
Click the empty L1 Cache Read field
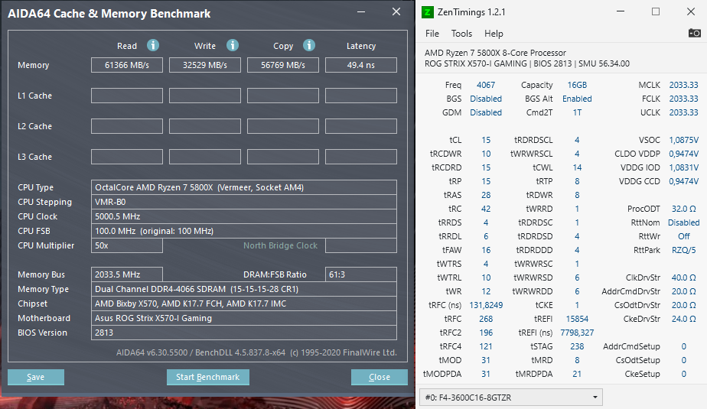(x=127, y=96)
